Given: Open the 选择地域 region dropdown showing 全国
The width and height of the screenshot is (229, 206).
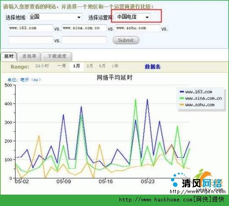Looking at the screenshot, I should [x=55, y=17].
